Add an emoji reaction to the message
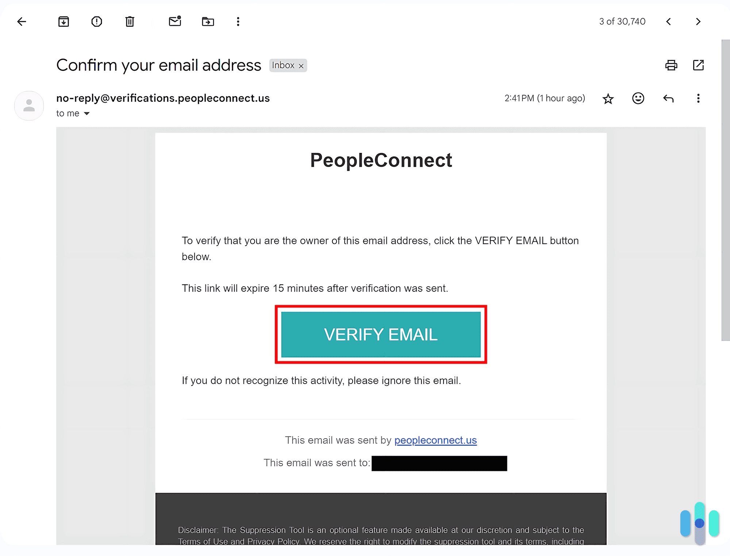730x556 pixels. (638, 98)
